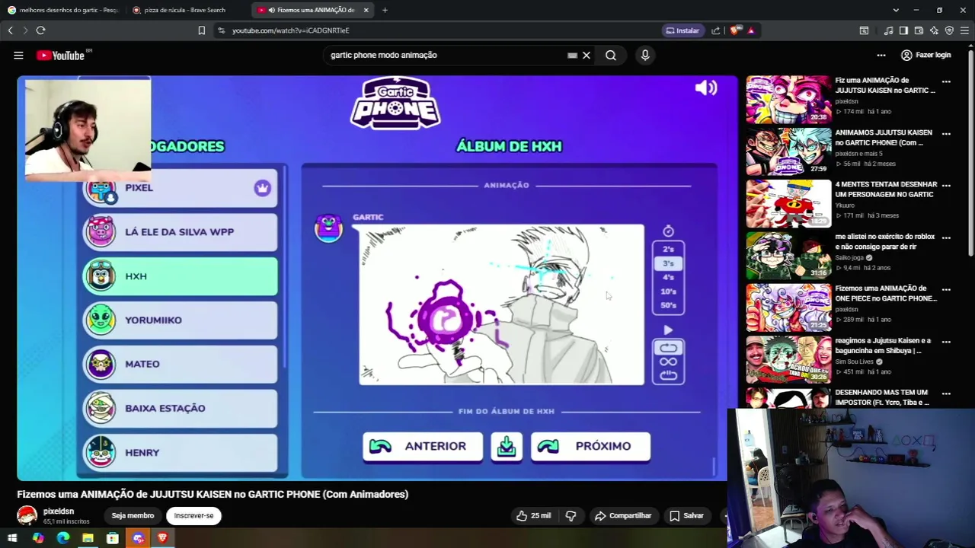Run search with magnifier button
The width and height of the screenshot is (975, 548).
(611, 55)
